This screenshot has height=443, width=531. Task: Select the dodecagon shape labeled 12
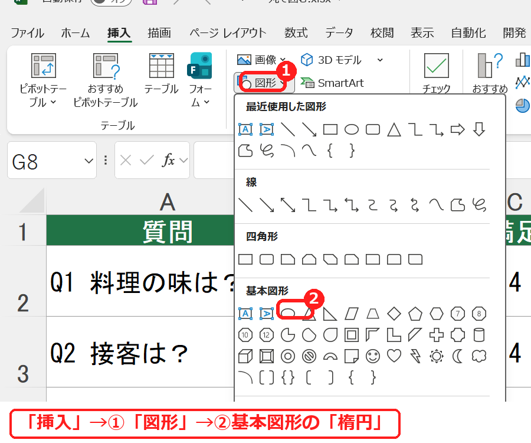click(267, 335)
